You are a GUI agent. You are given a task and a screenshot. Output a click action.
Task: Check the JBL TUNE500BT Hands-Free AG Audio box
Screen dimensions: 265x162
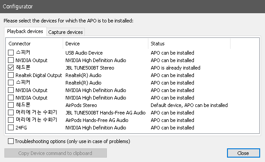pyautogui.click(x=11, y=113)
